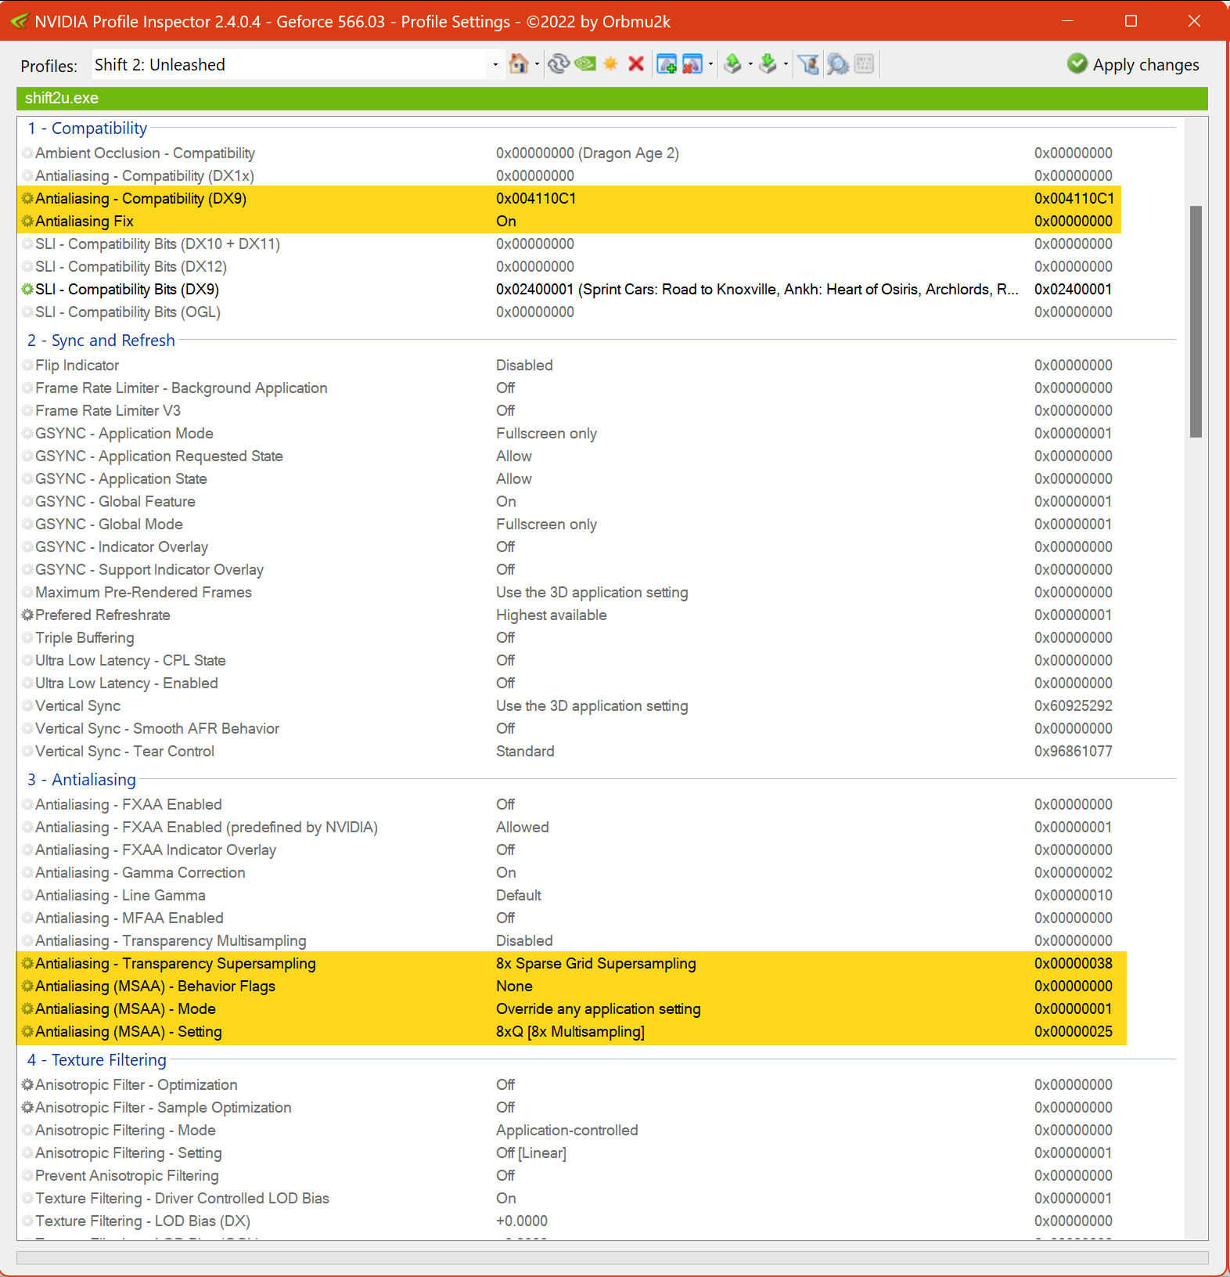Click the gear icon beside Antialiasing Fix

pyautogui.click(x=27, y=222)
